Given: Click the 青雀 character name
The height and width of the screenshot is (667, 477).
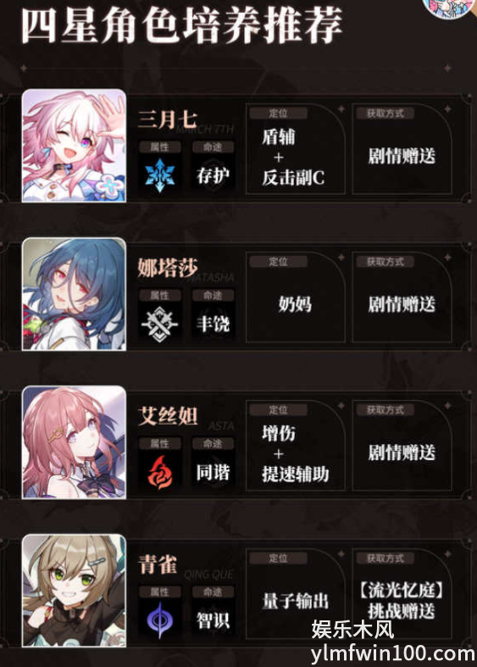Looking at the screenshot, I should (158, 564).
